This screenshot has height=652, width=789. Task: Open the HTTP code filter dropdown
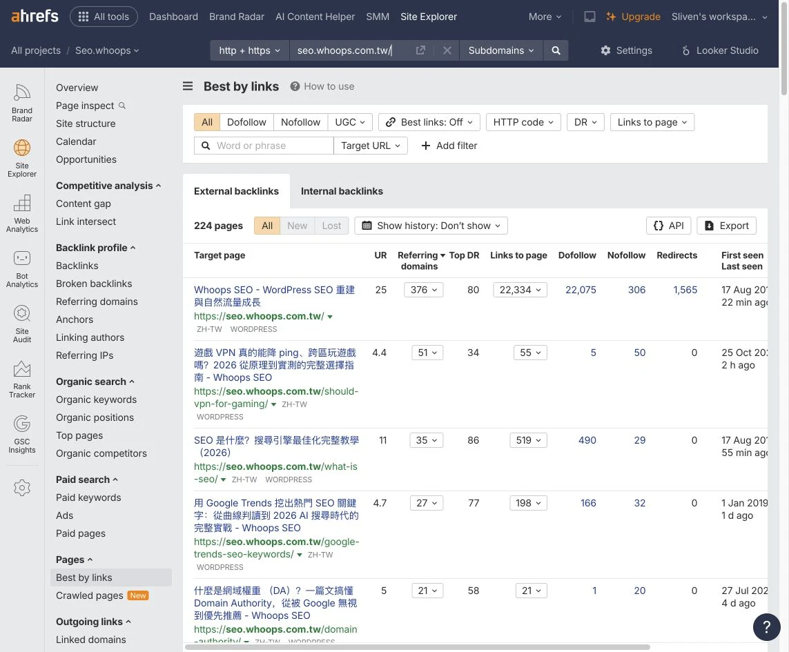(523, 122)
